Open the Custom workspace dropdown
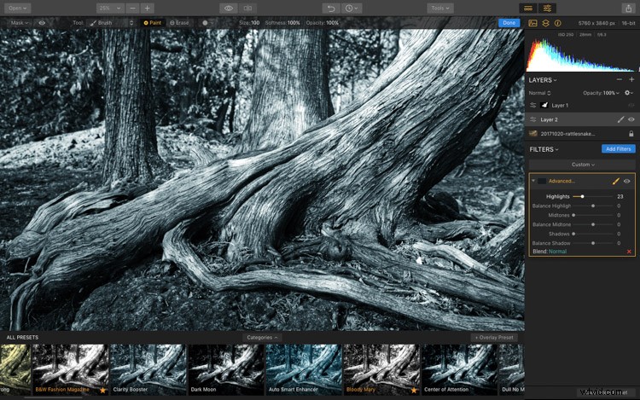 pyautogui.click(x=583, y=165)
